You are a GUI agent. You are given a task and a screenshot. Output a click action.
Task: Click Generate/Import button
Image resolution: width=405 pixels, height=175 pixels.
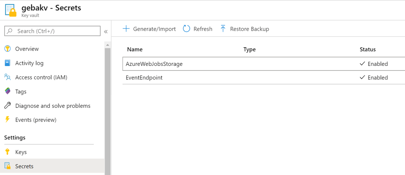[149, 29]
